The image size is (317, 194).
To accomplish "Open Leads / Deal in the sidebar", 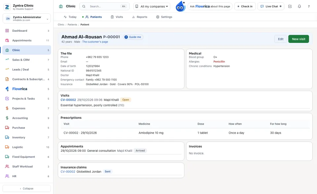I will point(27,70).
